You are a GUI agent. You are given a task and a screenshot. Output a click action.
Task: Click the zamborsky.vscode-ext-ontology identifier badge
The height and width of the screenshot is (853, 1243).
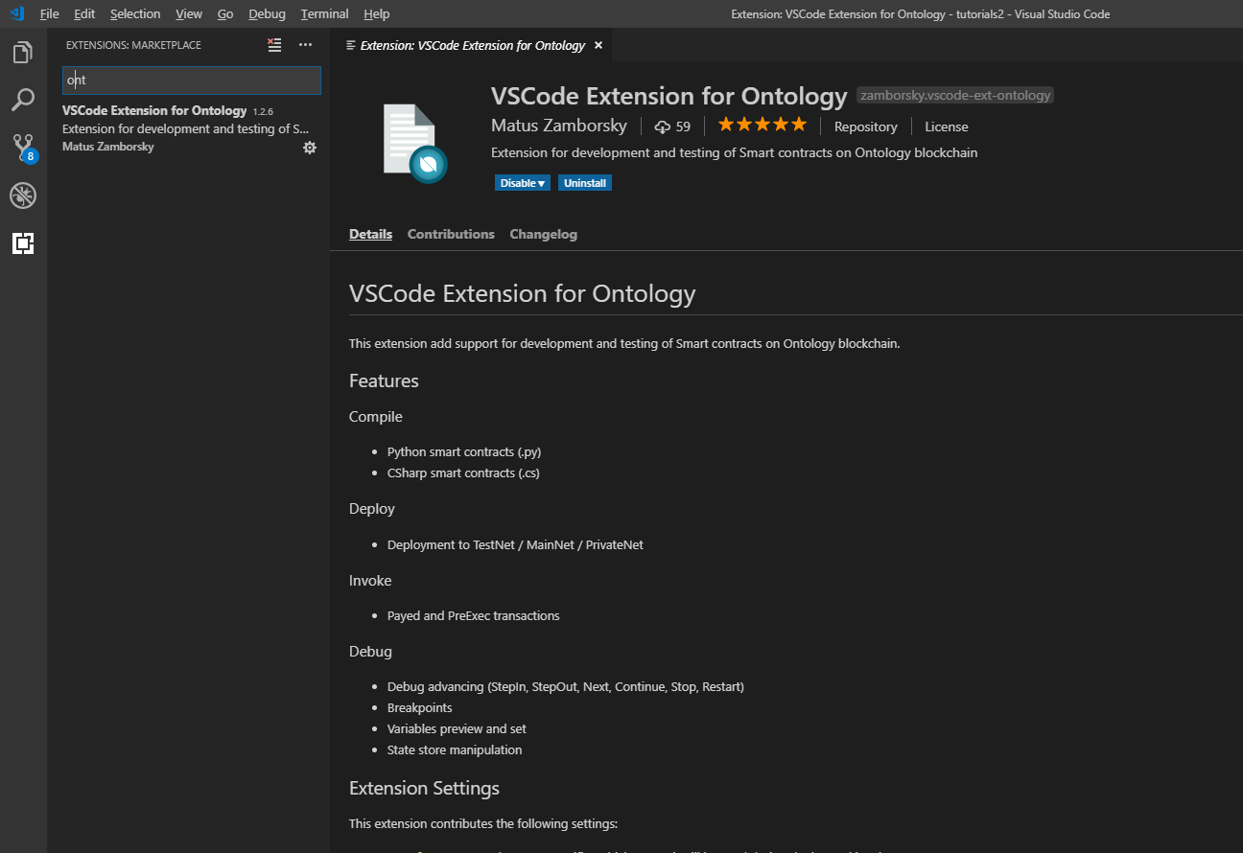[955, 95]
